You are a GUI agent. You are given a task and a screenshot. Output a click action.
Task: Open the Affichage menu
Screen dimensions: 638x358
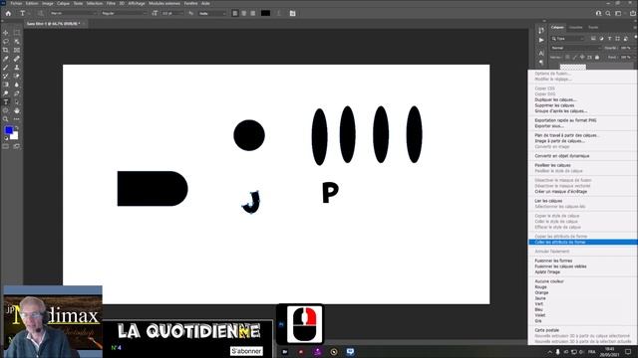tap(137, 3)
